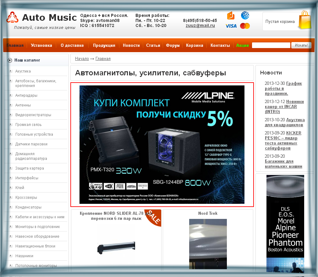Open news link График работы в праздники

click(283, 88)
